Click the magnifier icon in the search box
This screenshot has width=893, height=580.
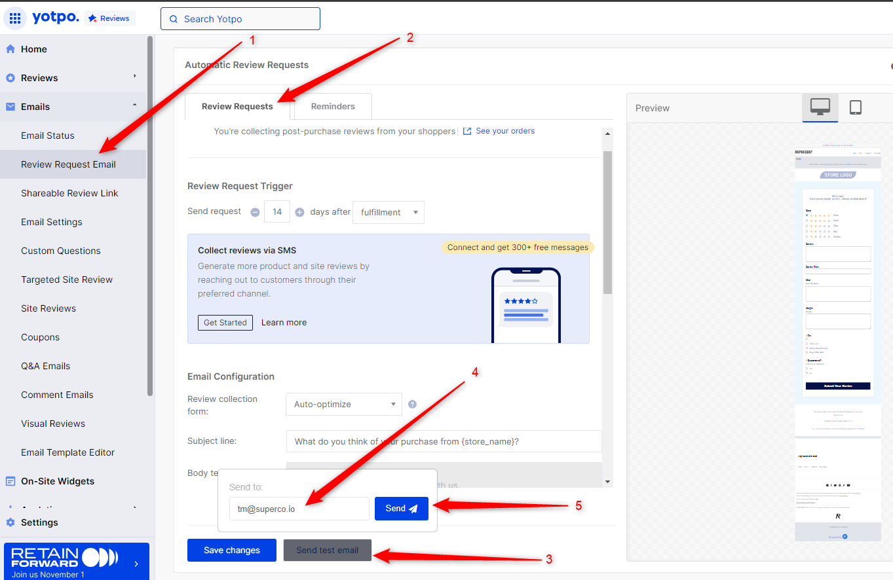(174, 19)
